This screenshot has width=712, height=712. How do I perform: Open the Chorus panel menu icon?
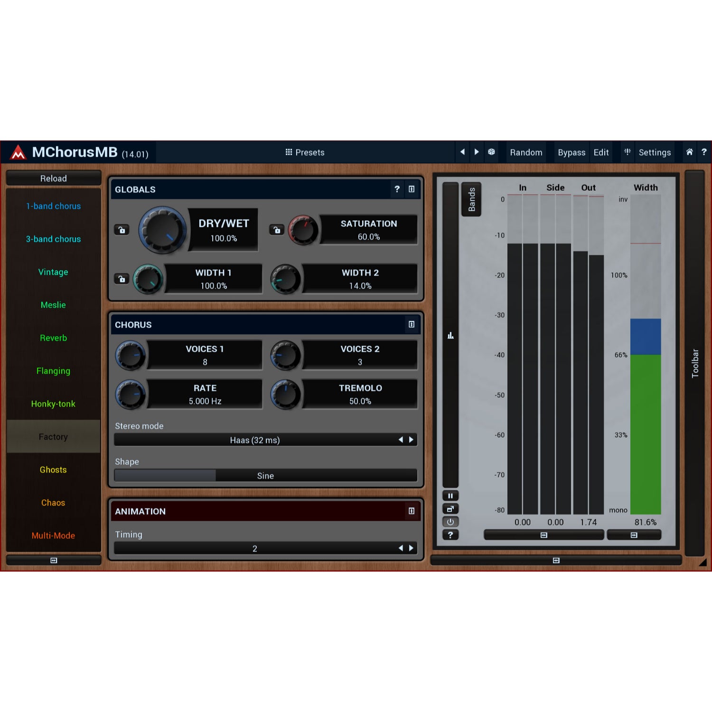pos(412,324)
